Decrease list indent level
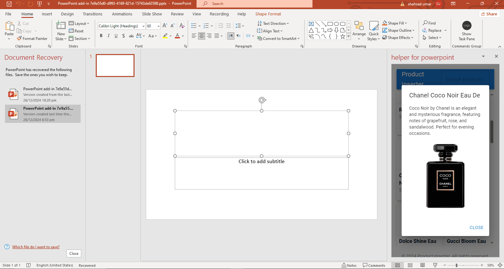This screenshot has height=269, width=504. (x=221, y=26)
